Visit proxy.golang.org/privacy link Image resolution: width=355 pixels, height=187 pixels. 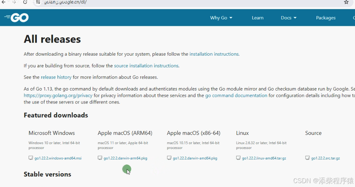pyautogui.click(x=58, y=95)
